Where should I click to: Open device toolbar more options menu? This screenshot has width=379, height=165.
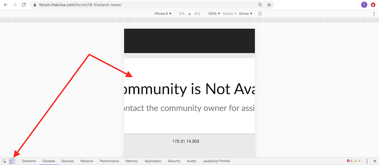[x=374, y=14]
